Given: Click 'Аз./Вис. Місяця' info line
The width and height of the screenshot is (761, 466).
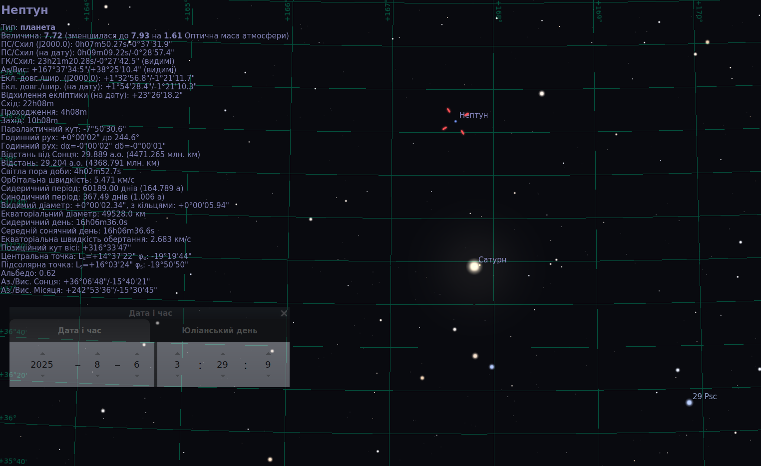Looking at the screenshot, I should point(79,290).
